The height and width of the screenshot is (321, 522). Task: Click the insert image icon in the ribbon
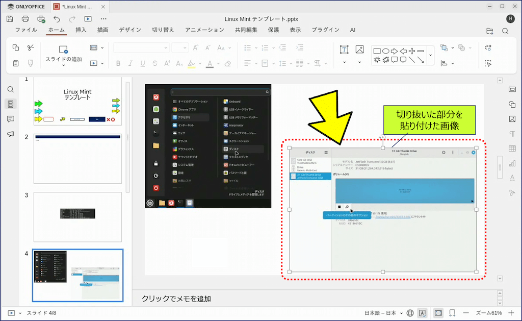click(359, 50)
